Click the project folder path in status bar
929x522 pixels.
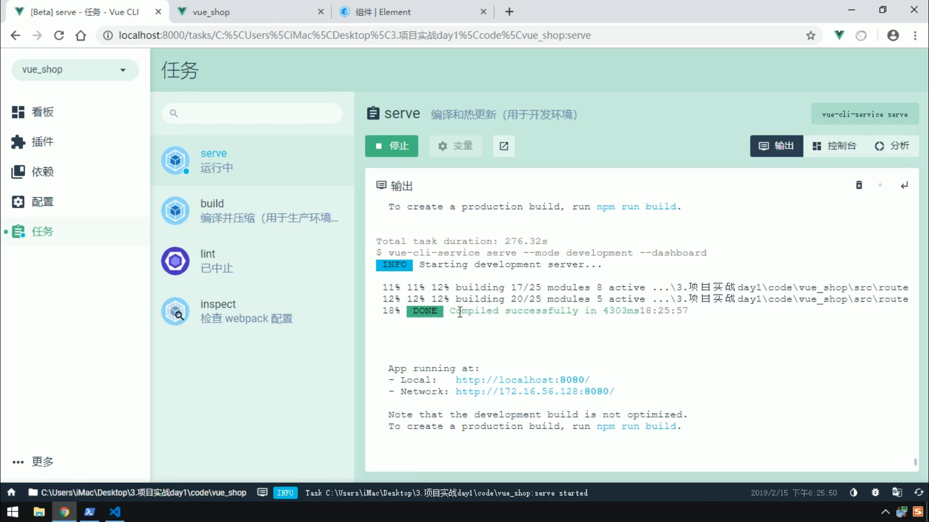pyautogui.click(x=137, y=493)
